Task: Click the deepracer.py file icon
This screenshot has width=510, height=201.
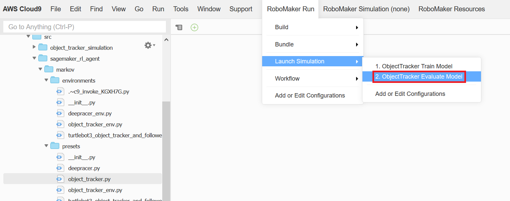Action: click(60, 168)
